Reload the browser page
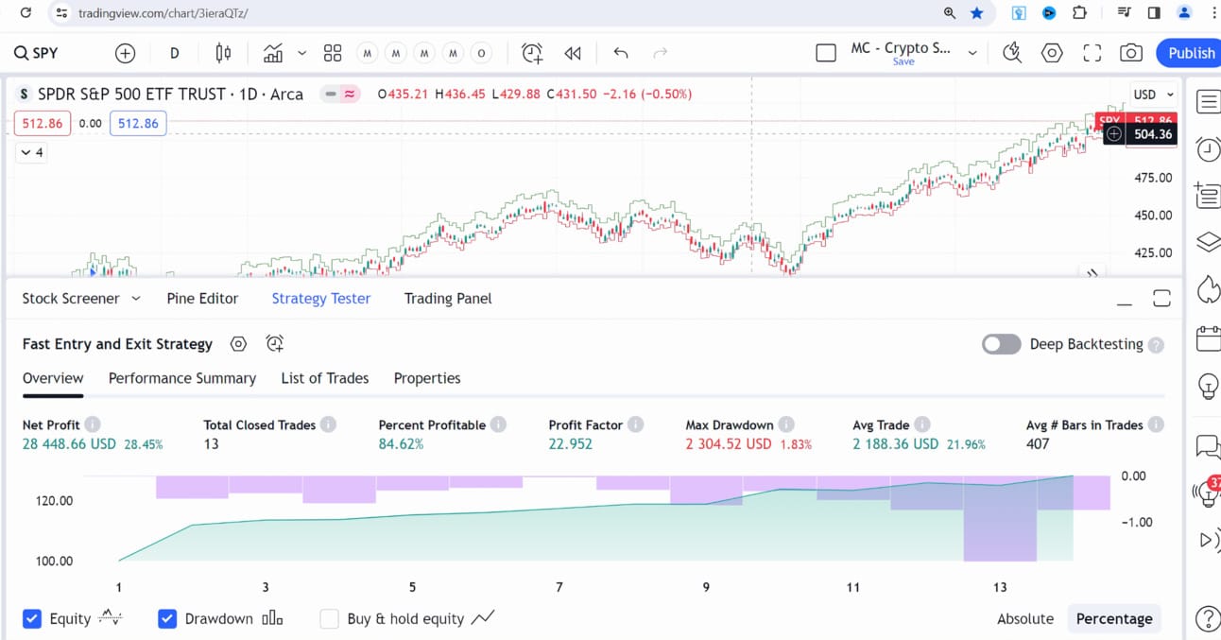 point(26,13)
